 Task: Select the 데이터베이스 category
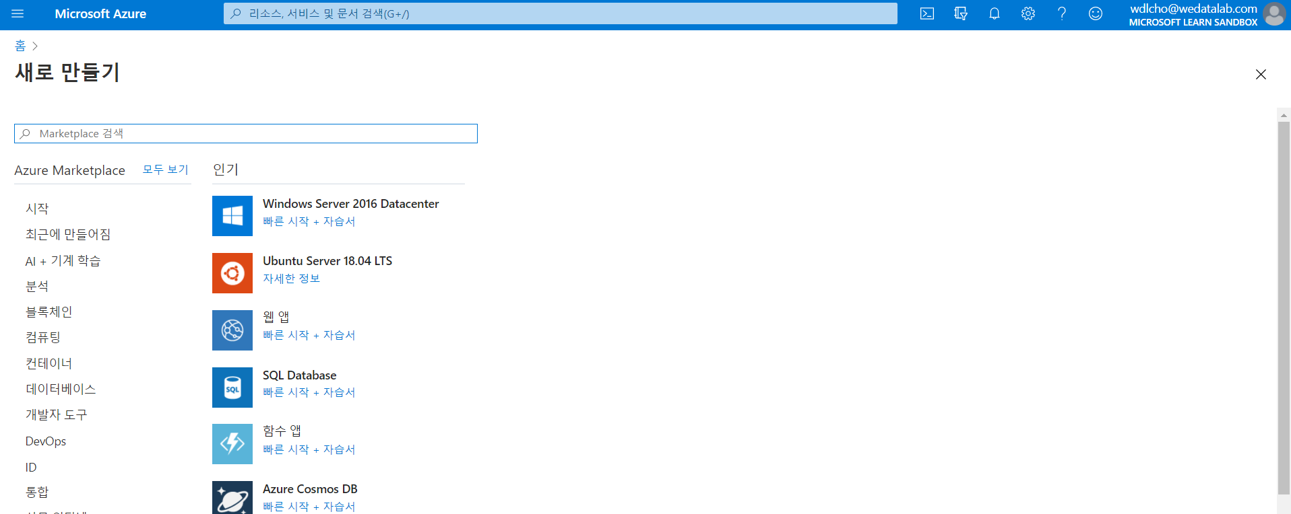[x=61, y=389]
